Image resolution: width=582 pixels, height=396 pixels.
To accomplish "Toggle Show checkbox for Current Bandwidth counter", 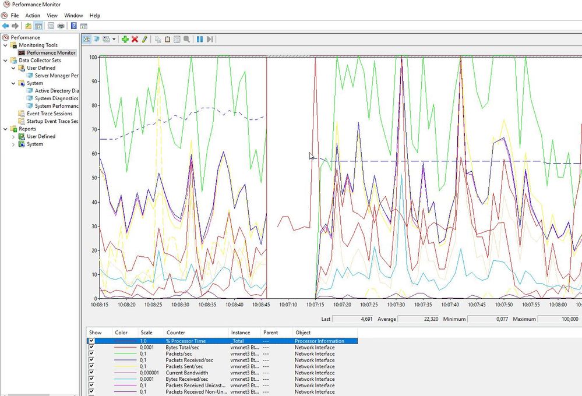I will click(x=91, y=373).
